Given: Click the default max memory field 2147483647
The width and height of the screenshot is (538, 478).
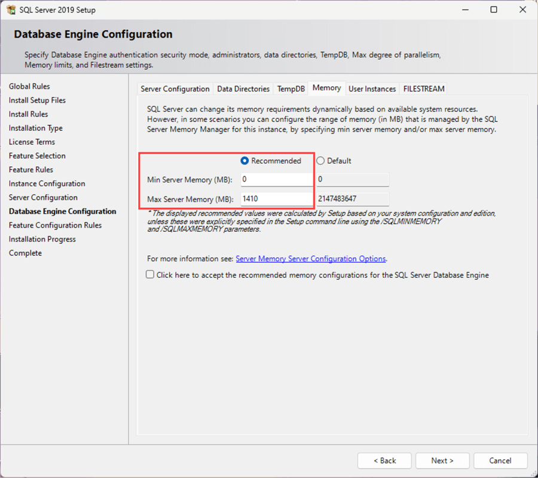Looking at the screenshot, I should pyautogui.click(x=353, y=199).
